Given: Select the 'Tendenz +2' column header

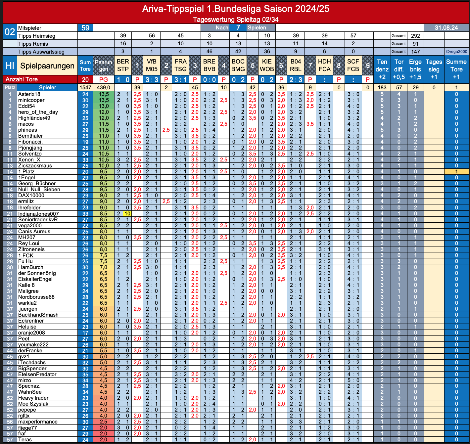Looking at the screenshot, I should [x=382, y=69].
